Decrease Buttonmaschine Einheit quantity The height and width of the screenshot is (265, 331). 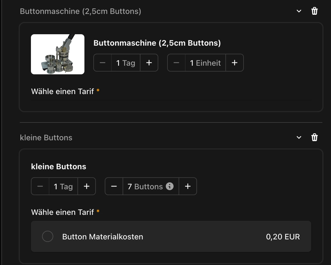click(x=176, y=63)
